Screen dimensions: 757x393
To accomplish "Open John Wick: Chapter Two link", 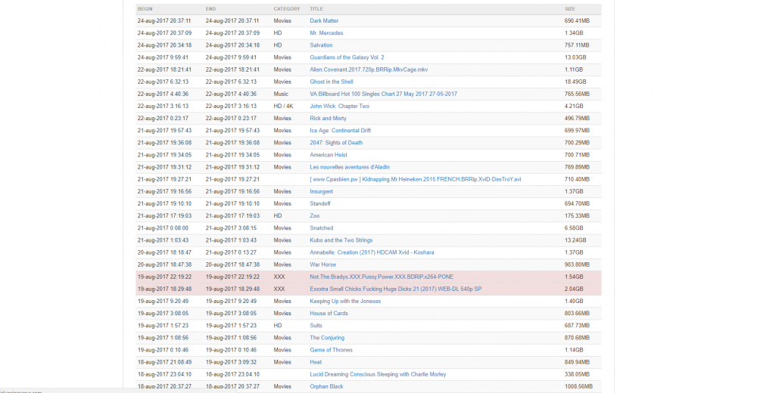I will tap(339, 106).
